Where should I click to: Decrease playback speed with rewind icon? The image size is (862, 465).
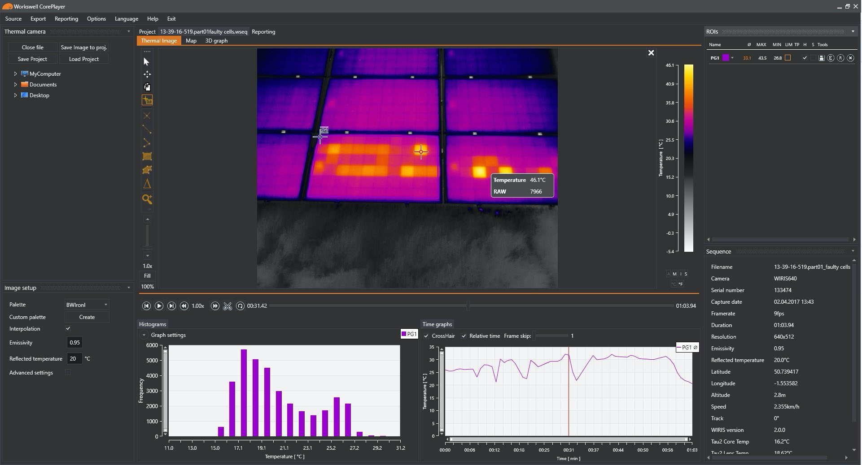[184, 306]
